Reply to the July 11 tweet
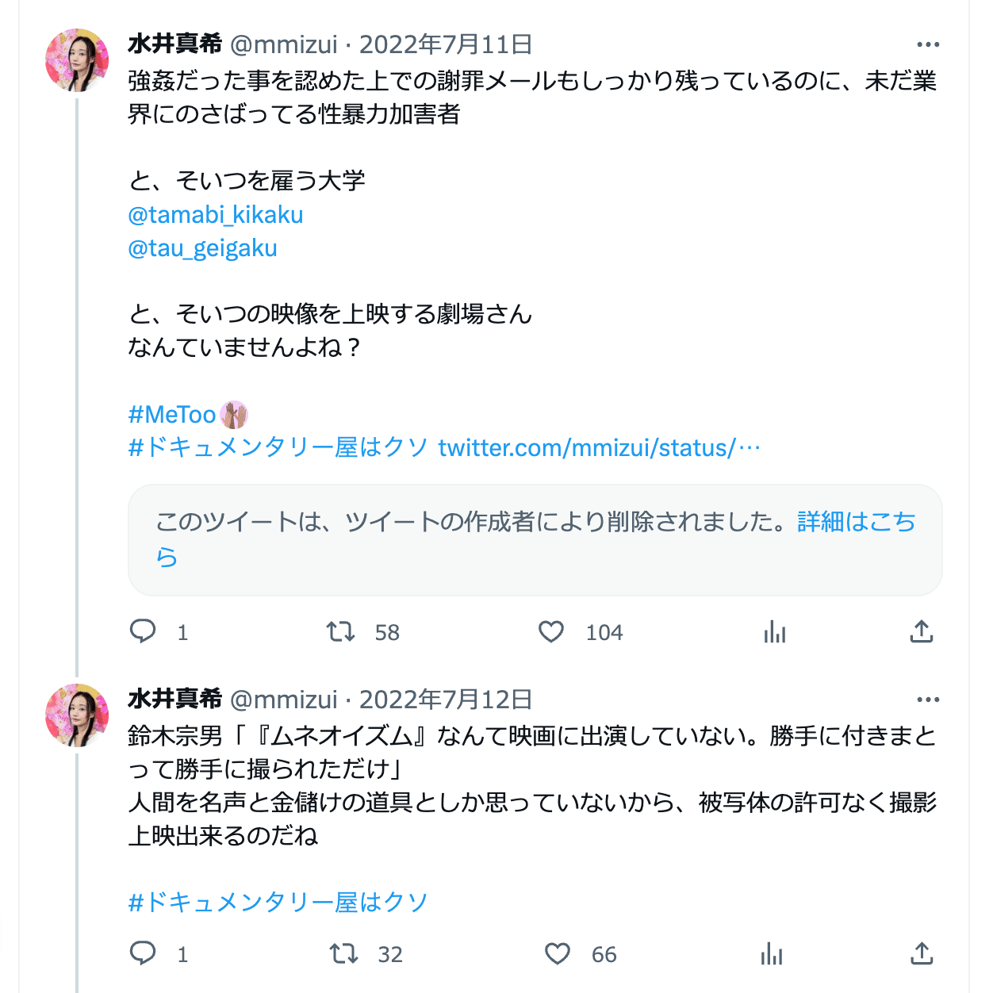The image size is (993, 993). (x=143, y=631)
